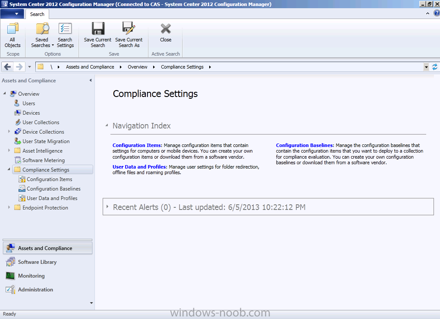Go forward with the right arrow button

tap(19, 67)
